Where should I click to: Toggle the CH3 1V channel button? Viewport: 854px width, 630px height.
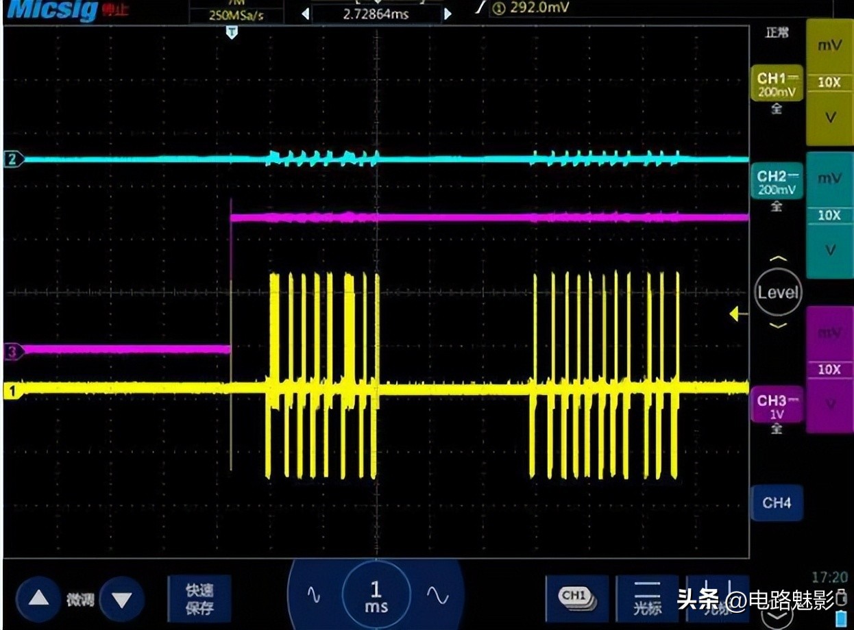click(x=777, y=406)
